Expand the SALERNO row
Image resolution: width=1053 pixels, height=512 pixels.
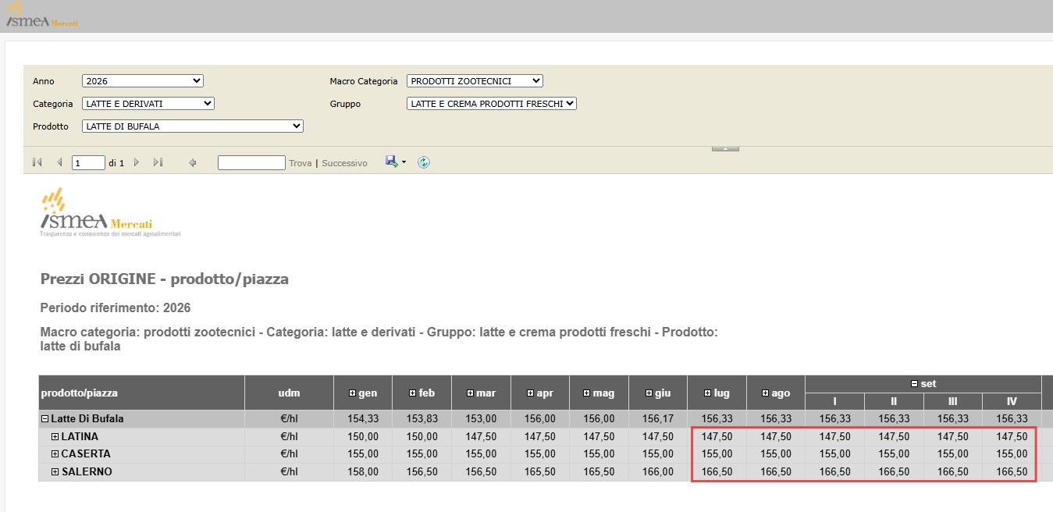pyautogui.click(x=55, y=472)
